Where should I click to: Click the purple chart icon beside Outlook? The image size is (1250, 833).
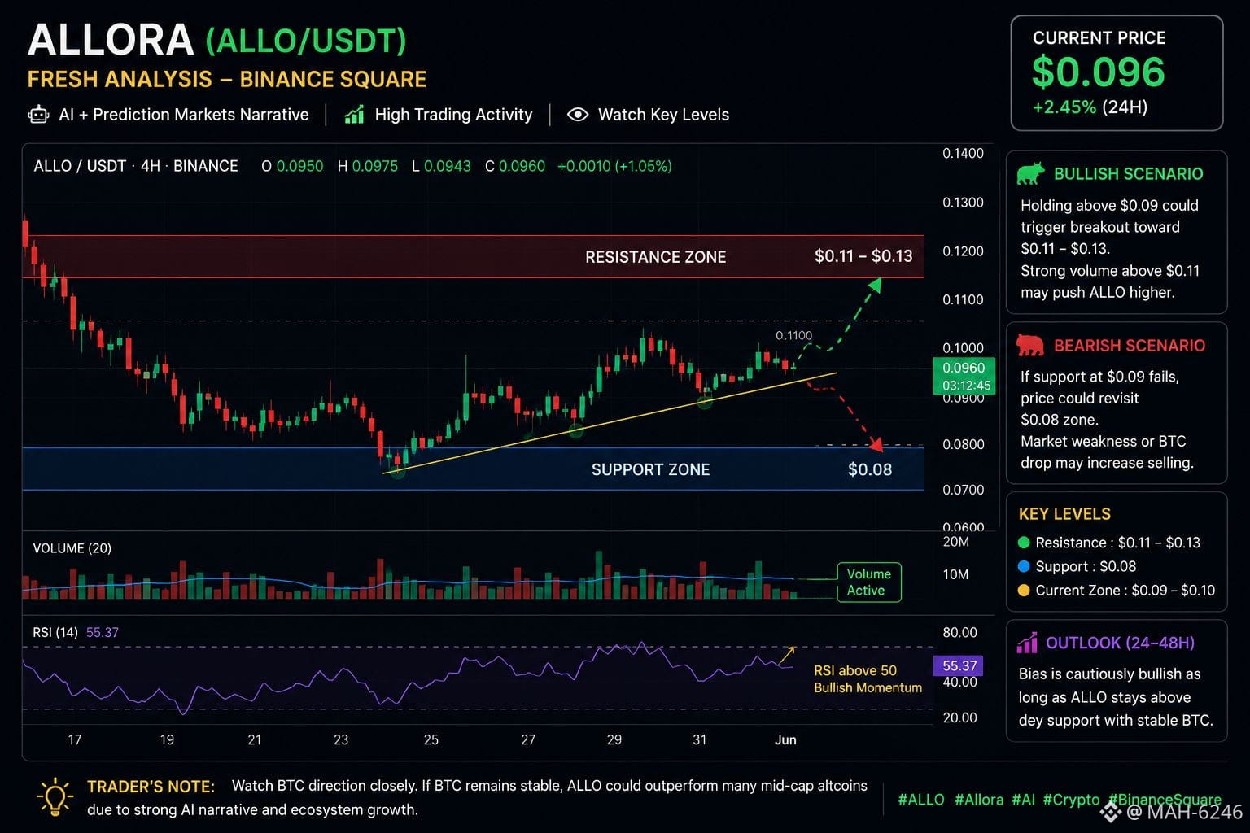point(1027,643)
